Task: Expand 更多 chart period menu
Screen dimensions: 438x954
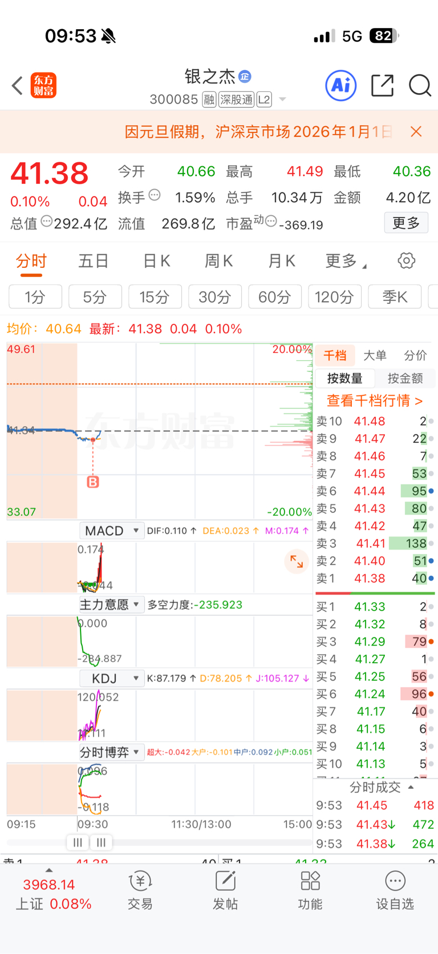Action: (x=346, y=262)
